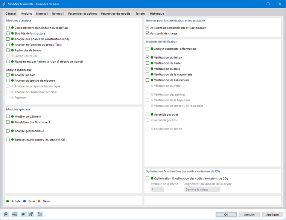Click the Annuler button
286x220 pixels.
tap(249, 214)
